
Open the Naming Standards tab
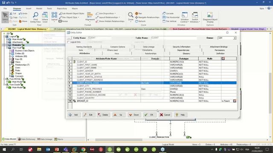[84, 47]
